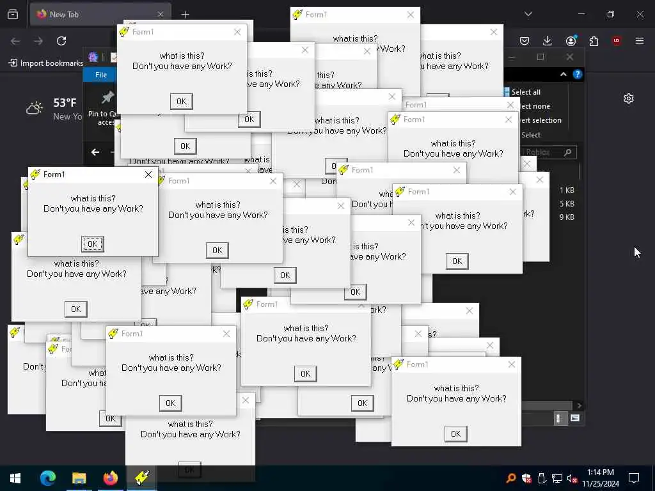
Task: Click the 5 KB file size entry
Action: click(x=567, y=204)
